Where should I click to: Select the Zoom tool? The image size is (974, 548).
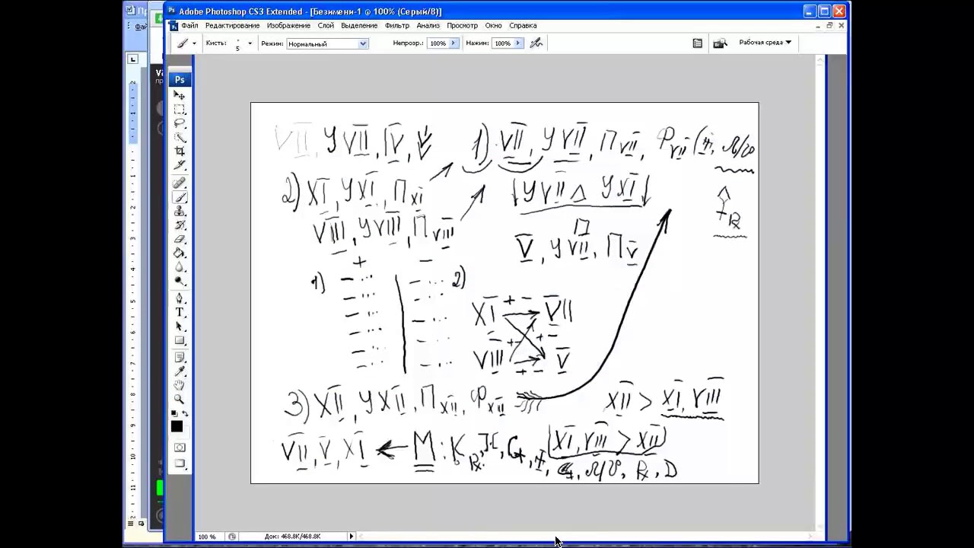pos(180,399)
